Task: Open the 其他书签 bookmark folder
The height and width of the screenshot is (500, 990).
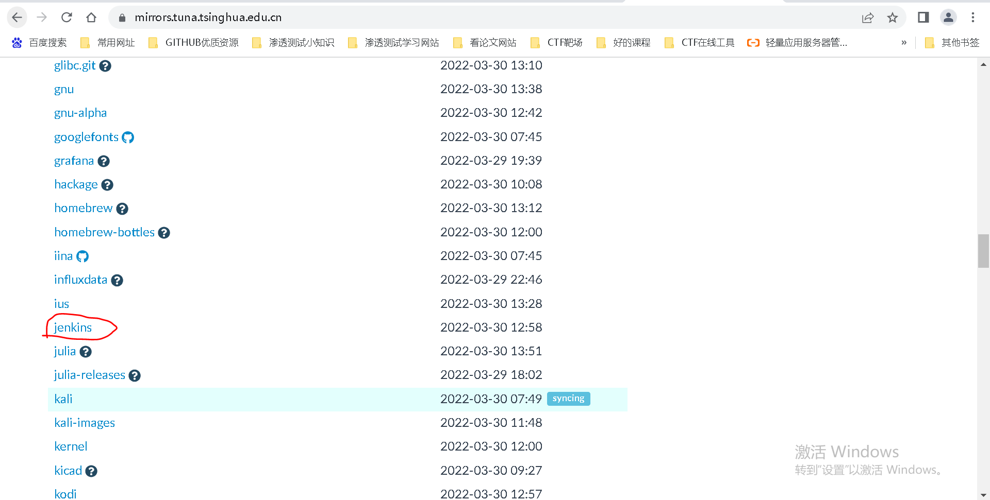Action: (x=952, y=43)
